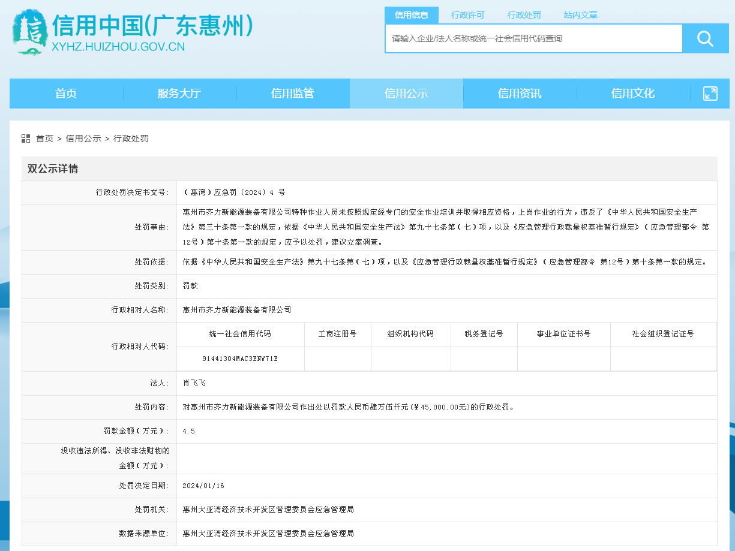
Task: Switch to the 站内文章 search tab
Action: pos(581,15)
